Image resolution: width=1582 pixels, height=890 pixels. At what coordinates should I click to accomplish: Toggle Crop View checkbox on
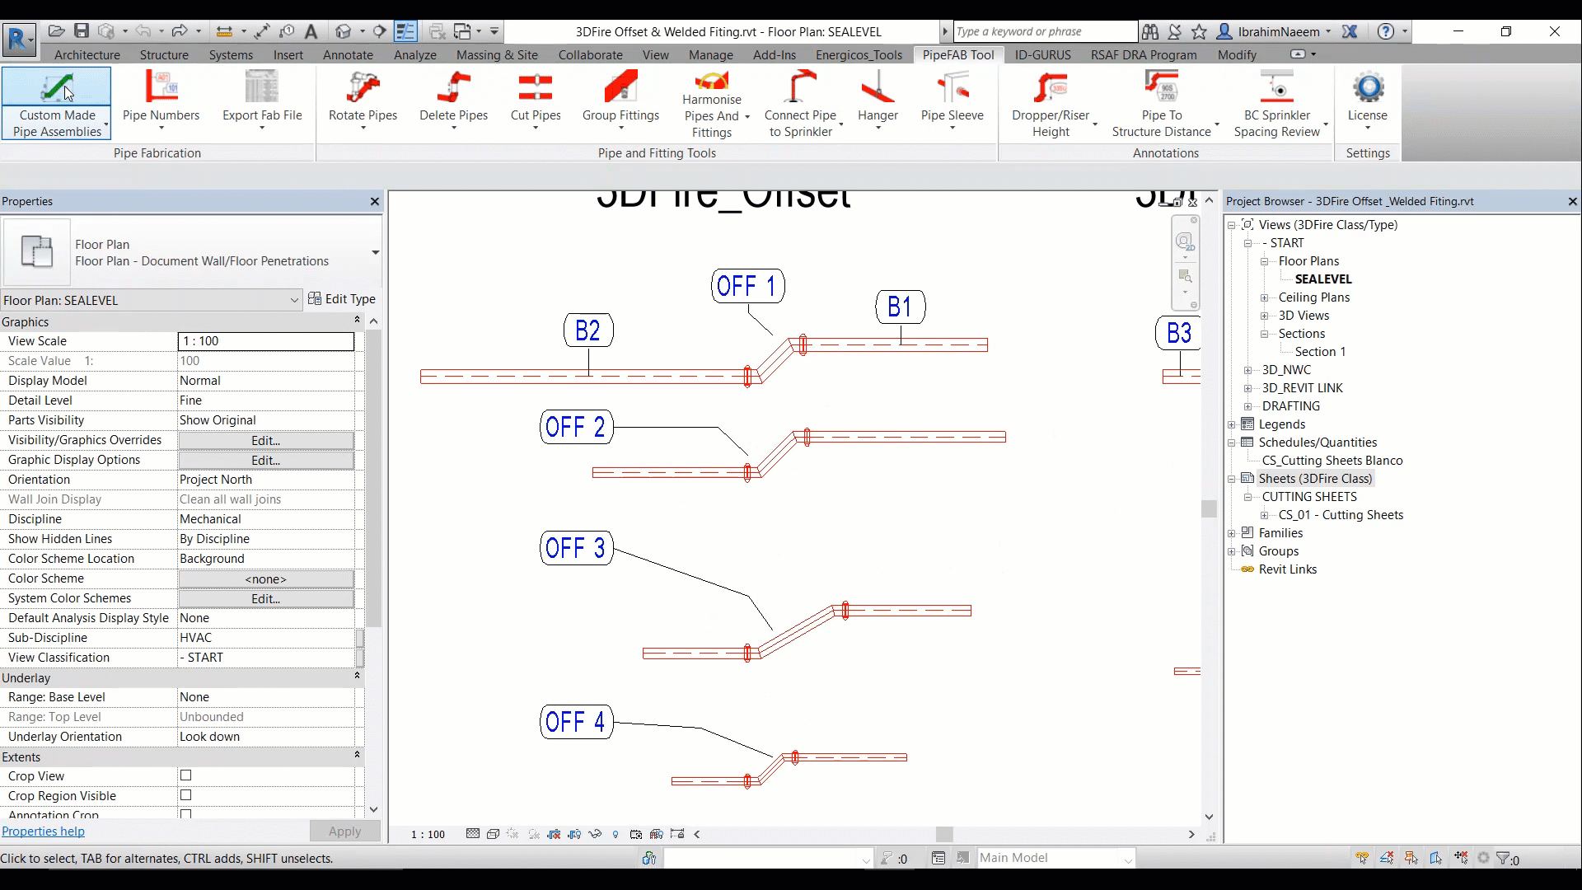[185, 775]
